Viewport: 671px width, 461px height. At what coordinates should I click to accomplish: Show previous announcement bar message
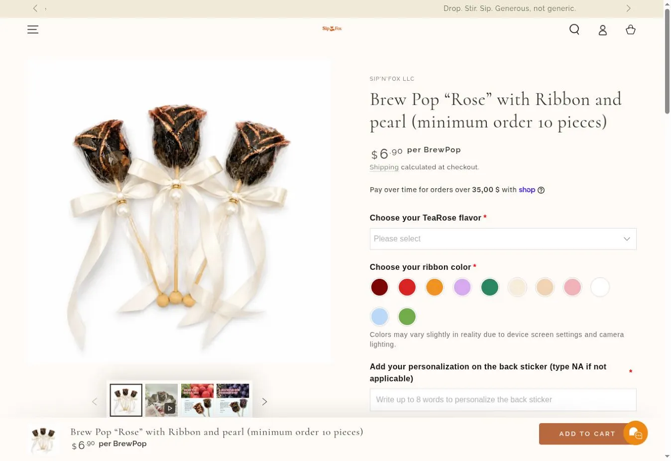click(35, 8)
